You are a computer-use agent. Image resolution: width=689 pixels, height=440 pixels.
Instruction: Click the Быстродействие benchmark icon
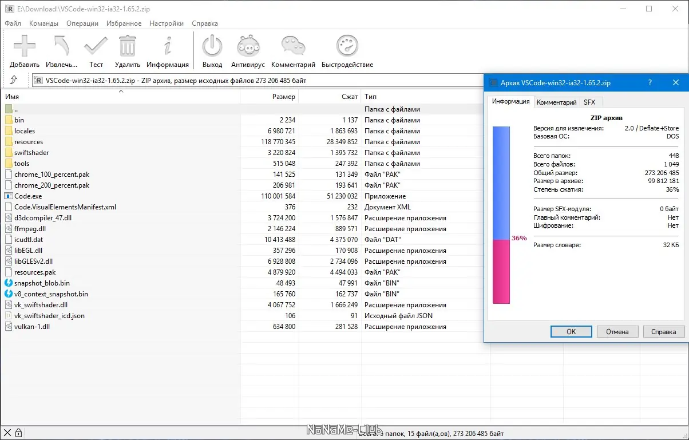coord(347,46)
